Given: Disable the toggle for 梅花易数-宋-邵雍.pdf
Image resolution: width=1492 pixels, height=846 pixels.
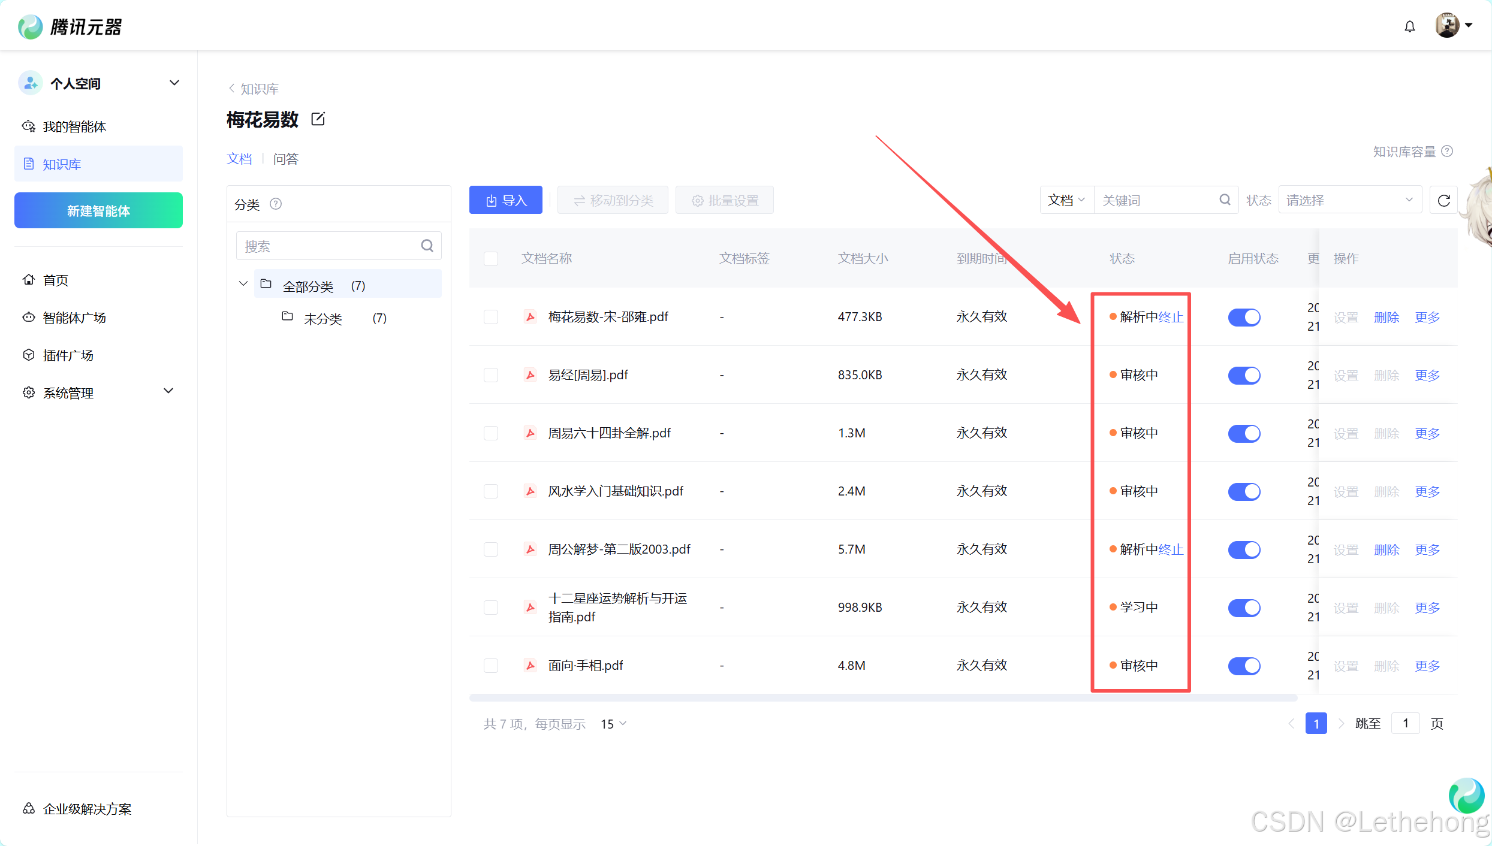Looking at the screenshot, I should pyautogui.click(x=1244, y=317).
